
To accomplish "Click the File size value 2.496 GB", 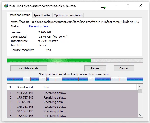I will 44,32.
